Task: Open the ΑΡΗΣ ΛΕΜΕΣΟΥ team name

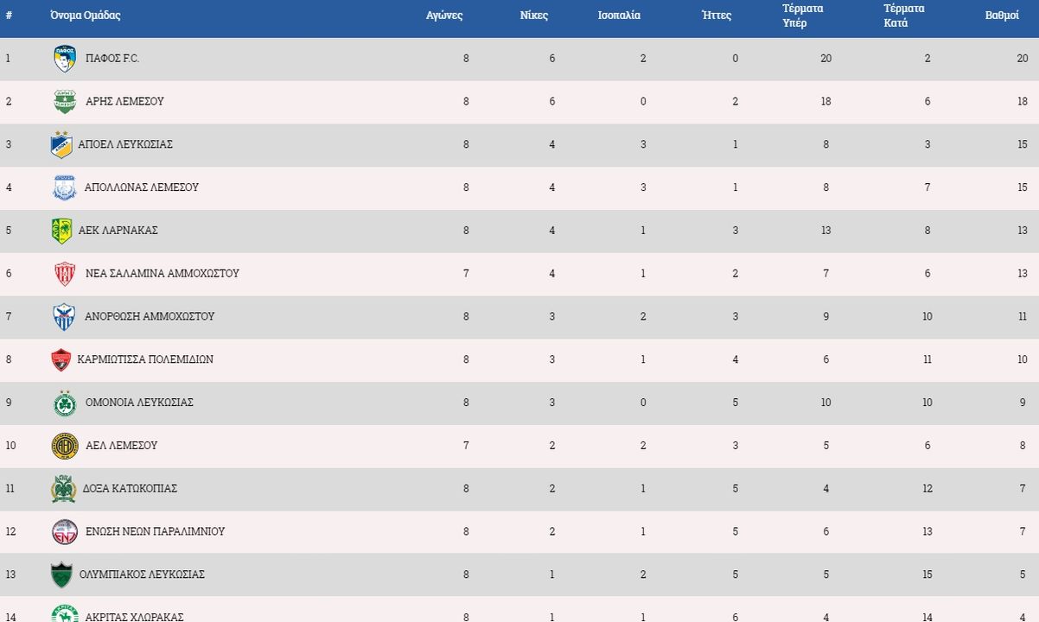Action: pyautogui.click(x=124, y=101)
